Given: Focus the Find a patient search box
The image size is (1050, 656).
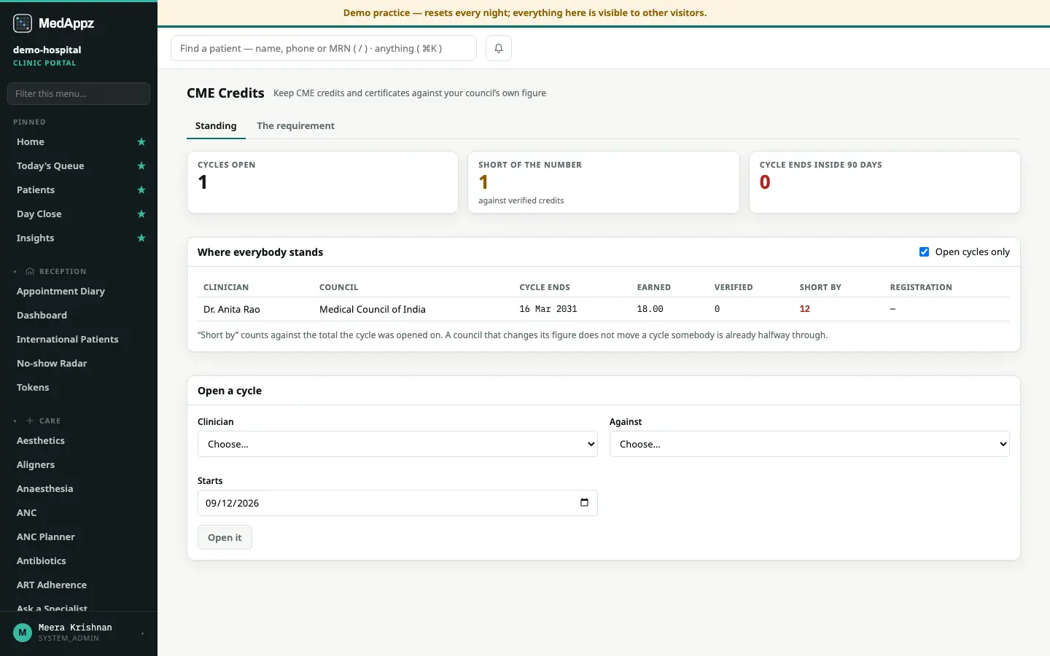Looking at the screenshot, I should [324, 48].
